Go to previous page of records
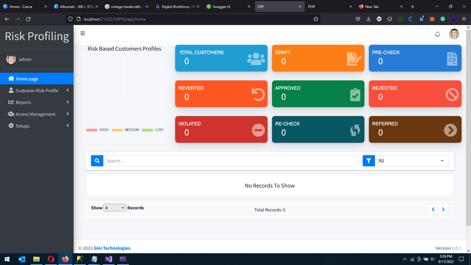 [x=433, y=209]
